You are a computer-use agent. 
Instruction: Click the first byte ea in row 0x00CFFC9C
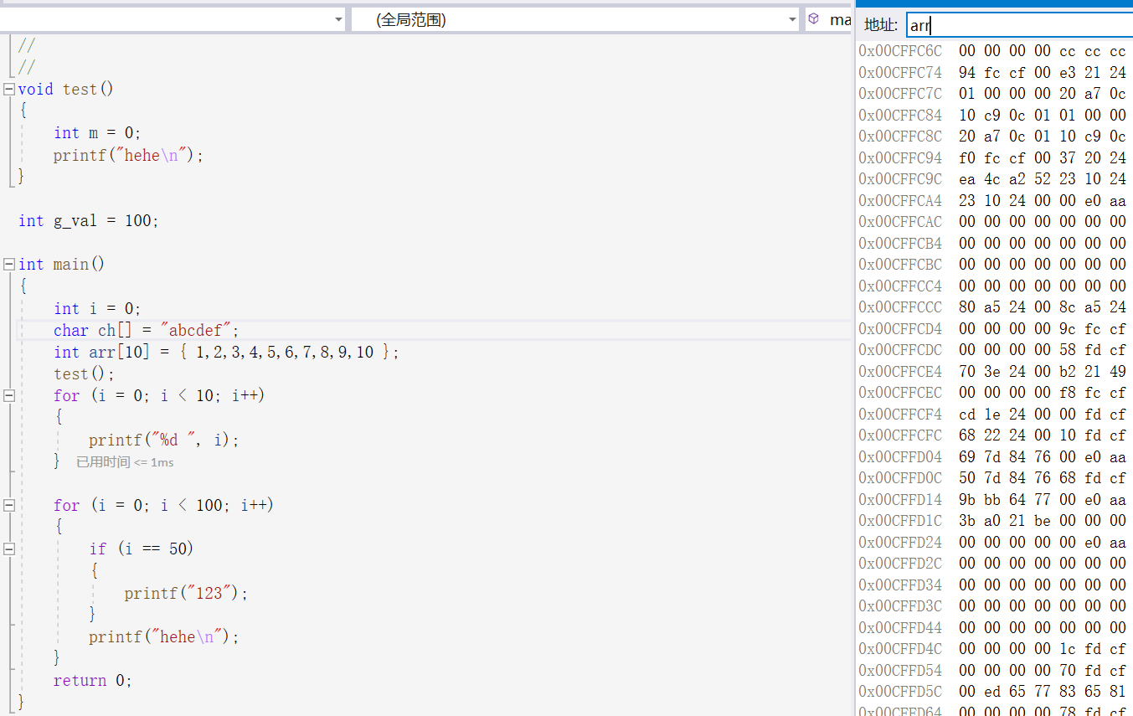pyautogui.click(x=967, y=179)
